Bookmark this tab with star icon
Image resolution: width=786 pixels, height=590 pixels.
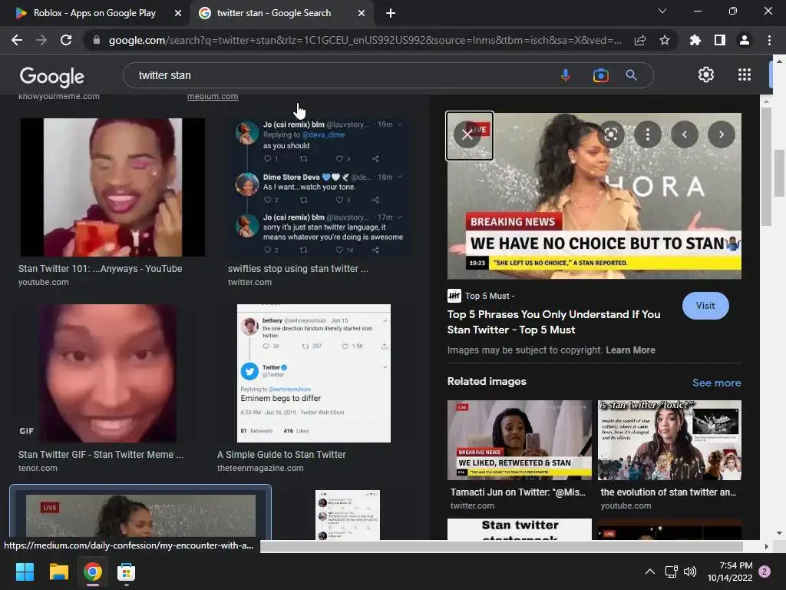[665, 40]
